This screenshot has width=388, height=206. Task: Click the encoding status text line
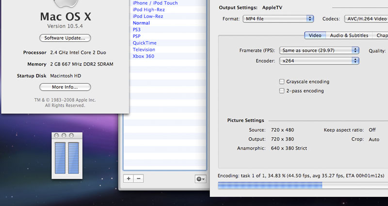pyautogui.click(x=301, y=176)
